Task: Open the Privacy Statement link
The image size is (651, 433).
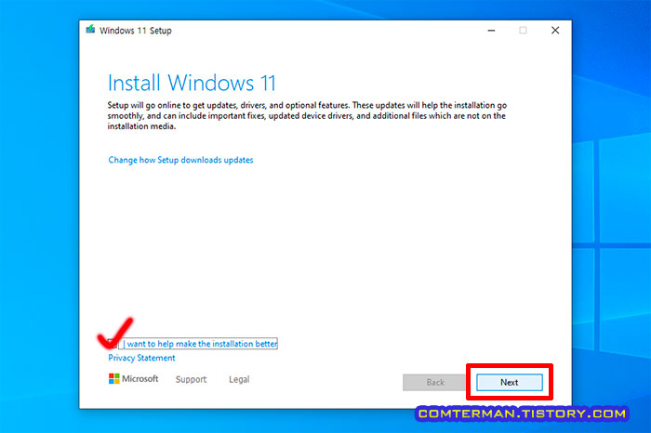Action: pos(141,358)
